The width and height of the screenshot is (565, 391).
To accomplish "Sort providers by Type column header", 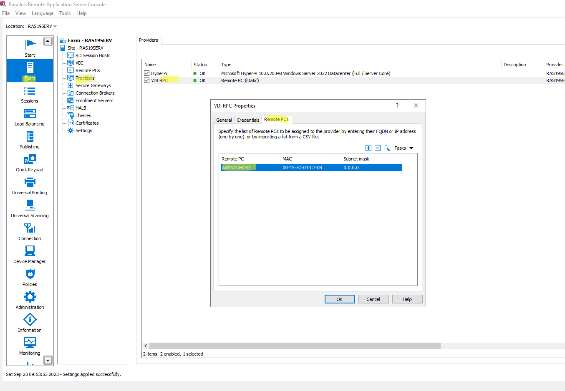I will (360, 65).
